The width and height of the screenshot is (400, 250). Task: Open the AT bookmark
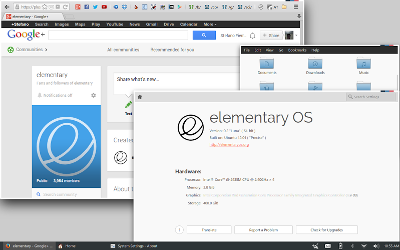point(272,7)
